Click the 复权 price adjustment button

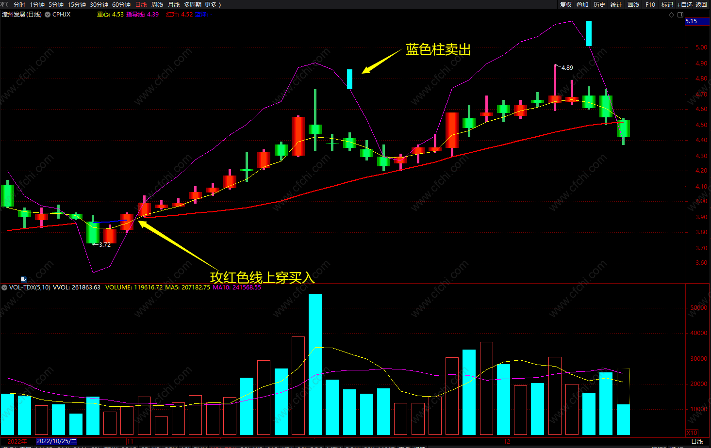tap(566, 4)
